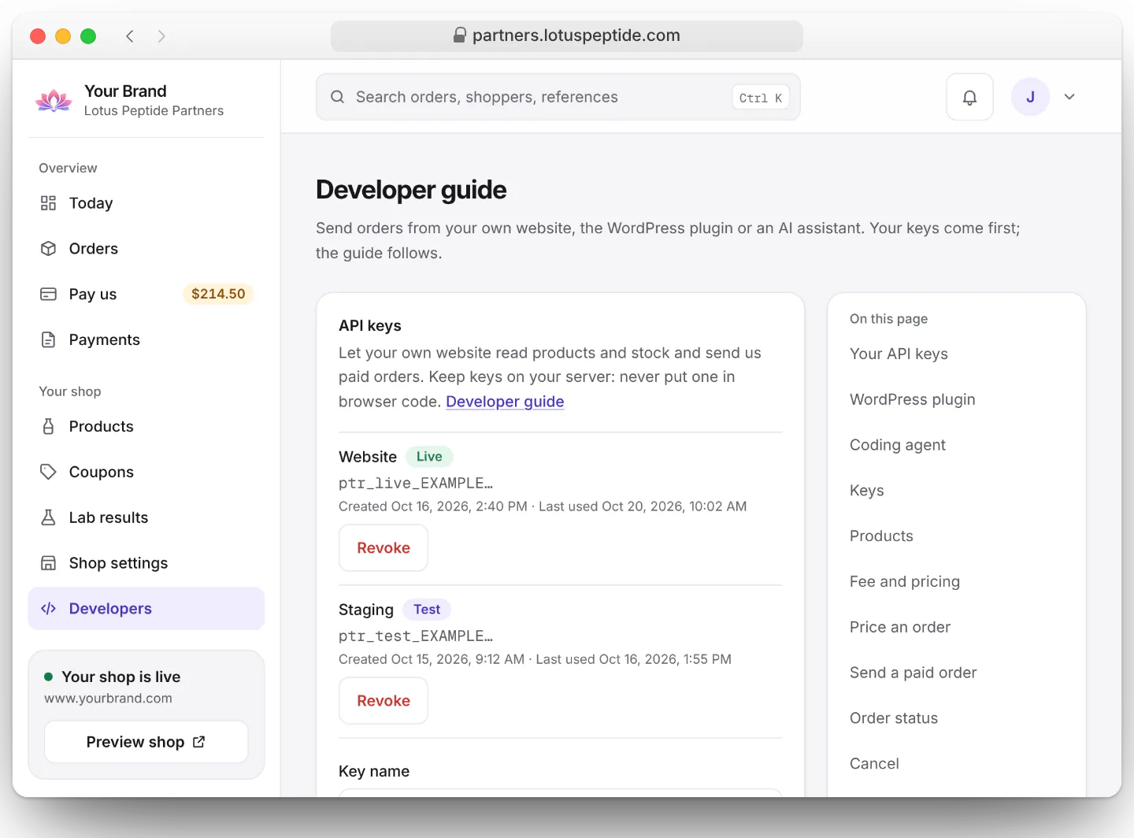The image size is (1134, 838).
Task: Open the Payments document icon
Action: [48, 339]
